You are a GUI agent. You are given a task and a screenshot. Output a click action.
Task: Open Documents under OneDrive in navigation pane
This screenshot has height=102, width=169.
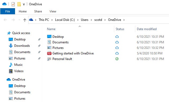pyautogui.click(x=22, y=92)
